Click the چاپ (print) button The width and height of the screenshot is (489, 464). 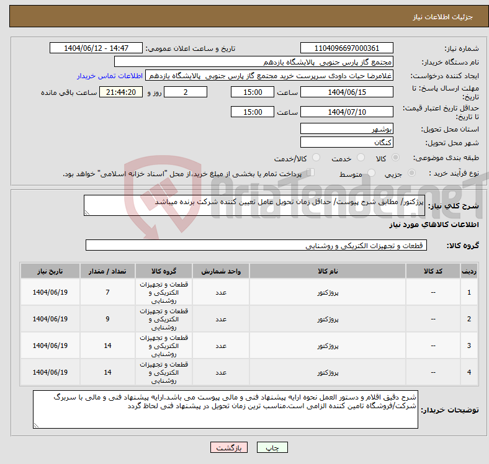point(272,447)
